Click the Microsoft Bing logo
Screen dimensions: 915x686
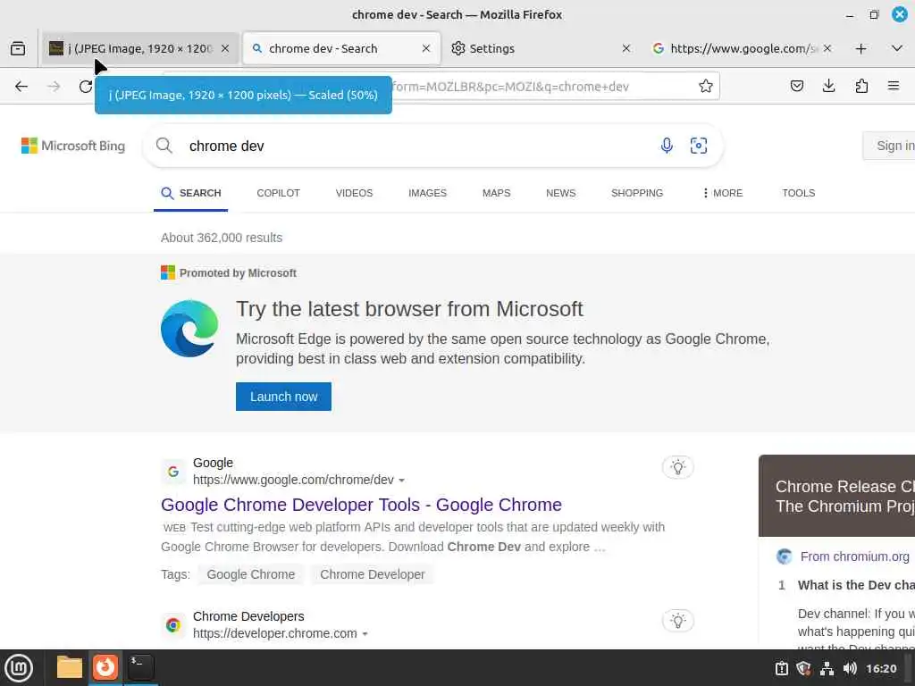[x=73, y=146]
